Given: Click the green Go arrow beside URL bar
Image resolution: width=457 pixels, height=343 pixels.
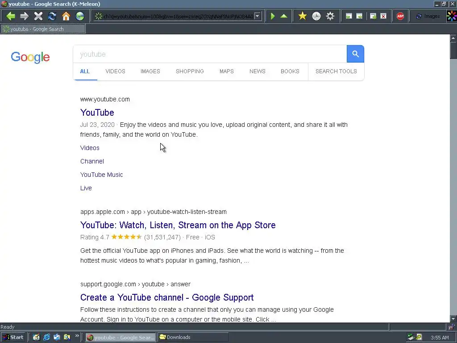Looking at the screenshot, I should [x=273, y=16].
